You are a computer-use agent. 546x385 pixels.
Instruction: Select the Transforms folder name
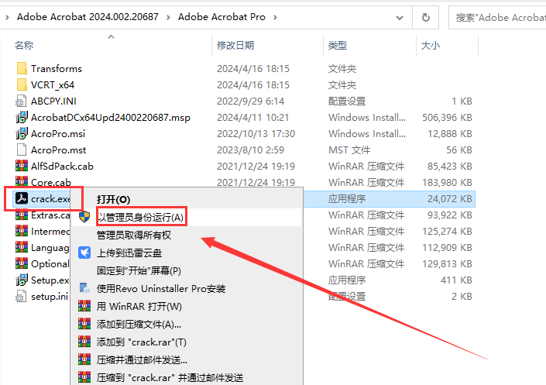coord(57,69)
